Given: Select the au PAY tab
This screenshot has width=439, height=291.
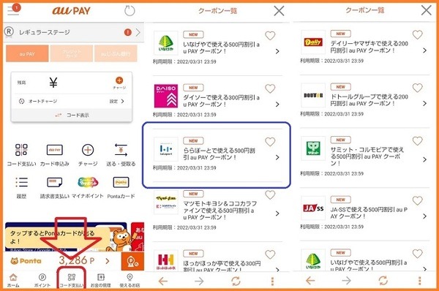Looking at the screenshot, I should tap(27, 53).
